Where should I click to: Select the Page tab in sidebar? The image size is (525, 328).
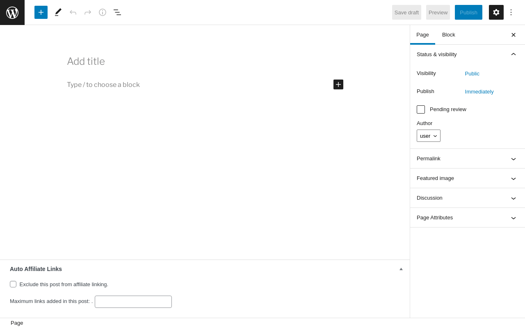tap(422, 35)
